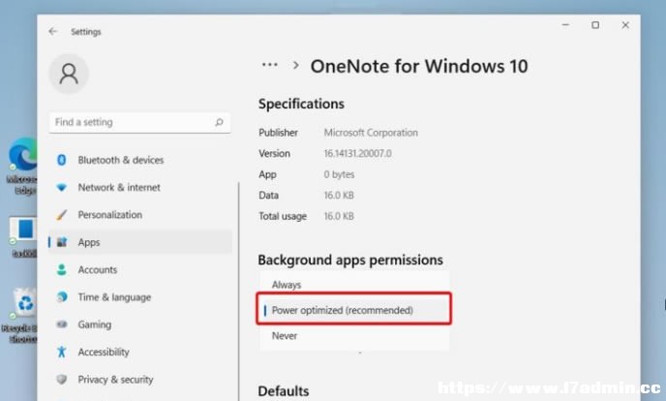The image size is (666, 401).
Task: Open Microsoft Edge desktop shortcut
Action: click(22, 166)
